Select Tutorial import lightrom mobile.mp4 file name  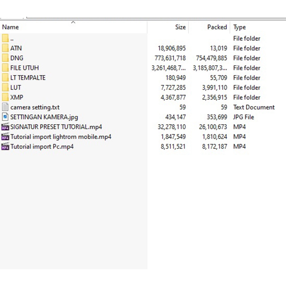(x=61, y=137)
